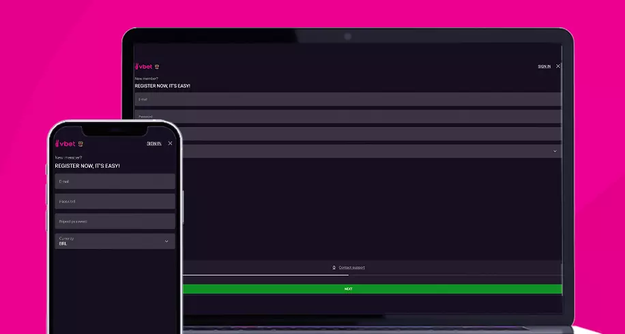Open the Currency BRL dropdown on the phone

[x=115, y=241]
